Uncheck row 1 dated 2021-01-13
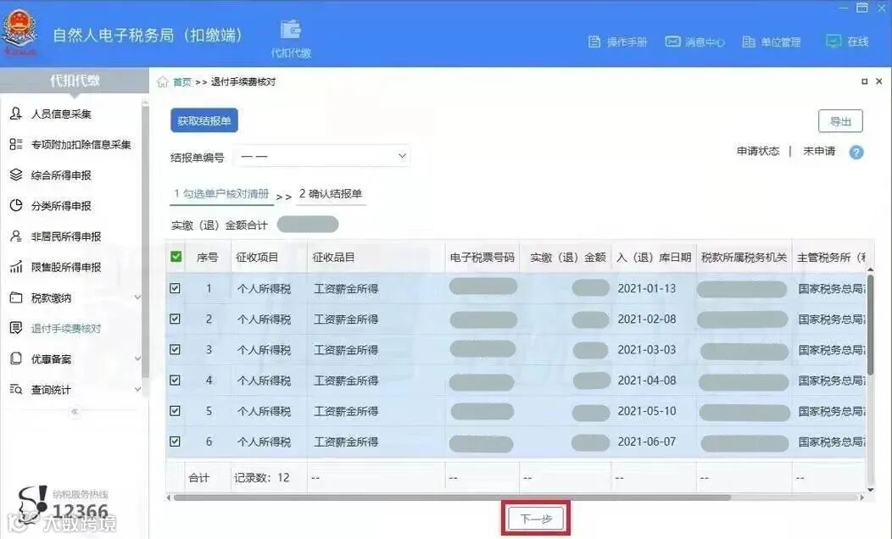Viewport: 892px width, 539px height. click(x=176, y=288)
